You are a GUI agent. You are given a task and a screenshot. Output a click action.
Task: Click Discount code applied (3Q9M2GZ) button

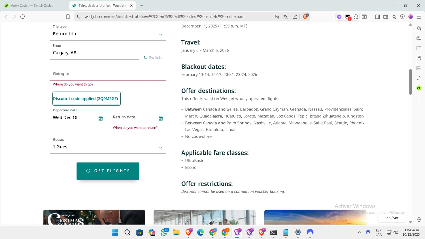coord(86,99)
